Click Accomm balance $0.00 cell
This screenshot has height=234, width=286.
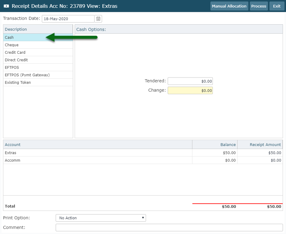(x=215, y=160)
